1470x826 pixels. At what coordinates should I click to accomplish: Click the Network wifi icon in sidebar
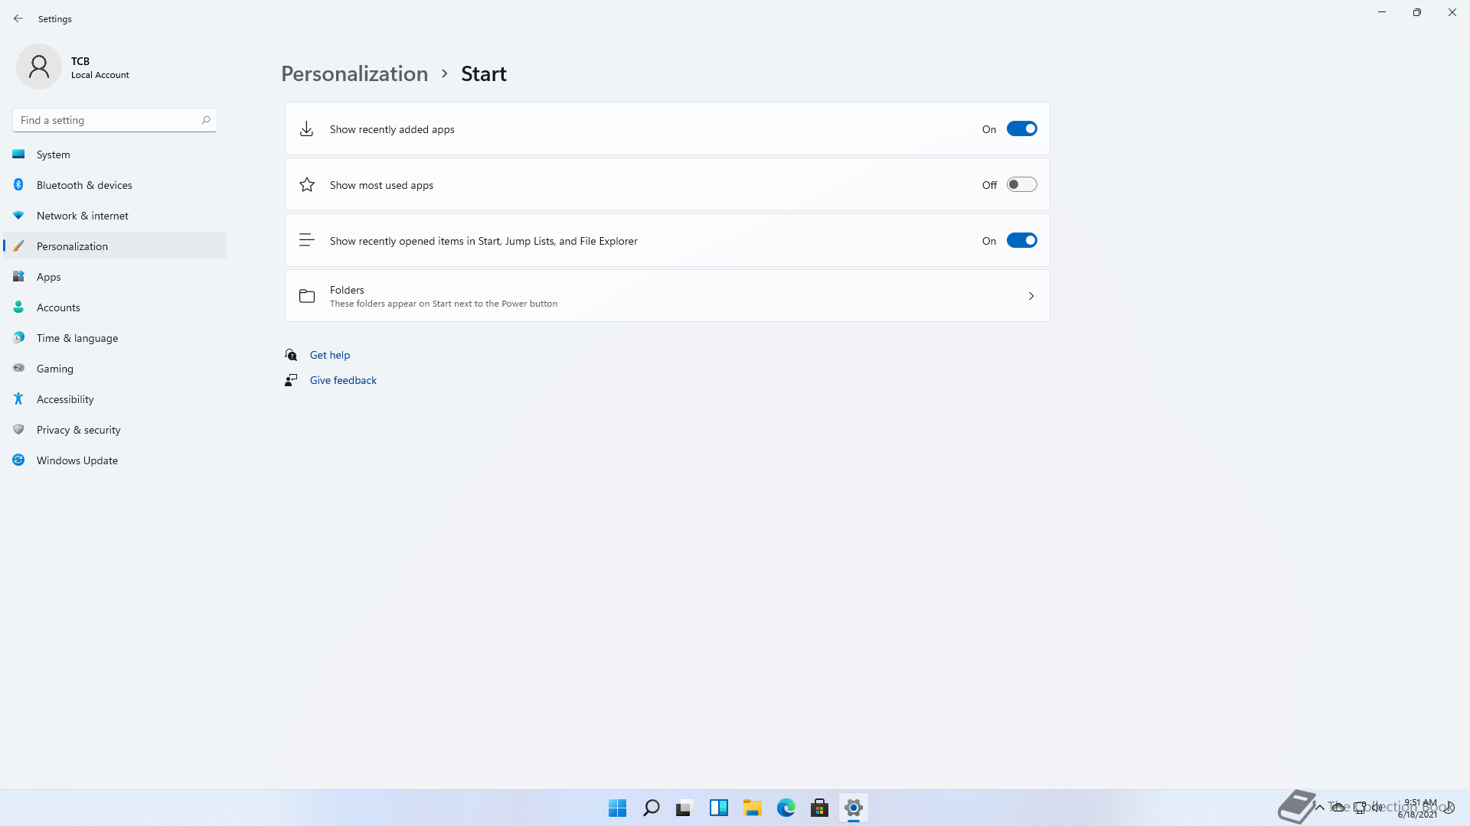(18, 216)
